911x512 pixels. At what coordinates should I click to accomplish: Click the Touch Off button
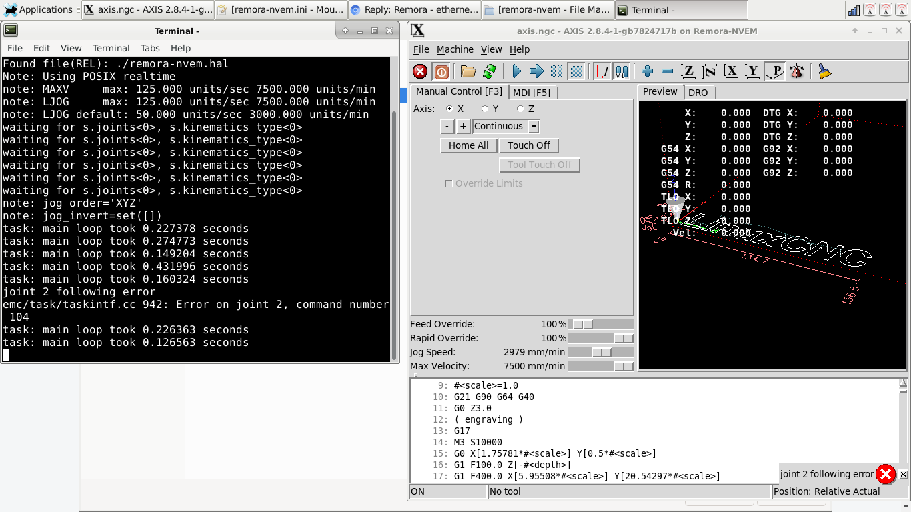(529, 145)
